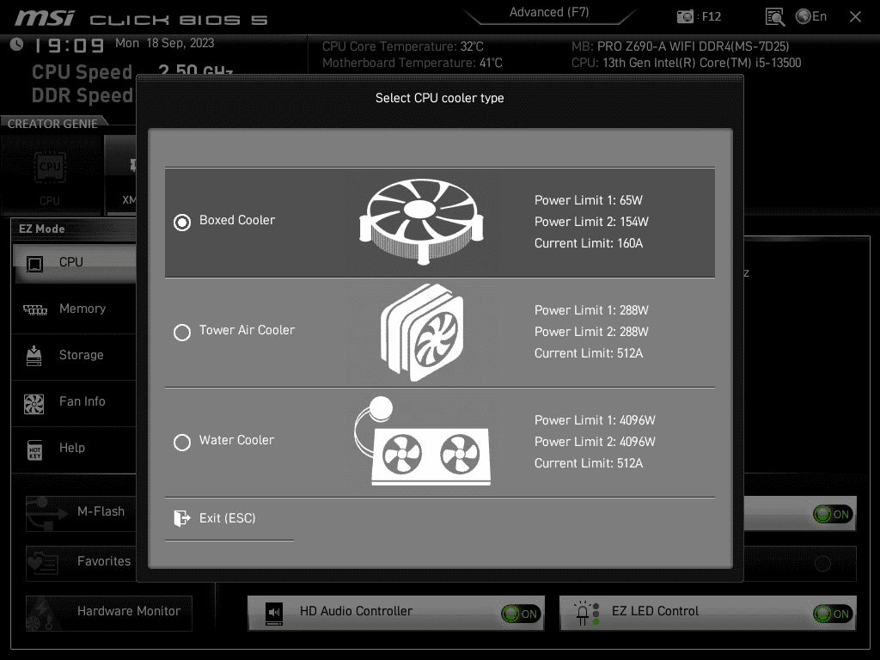The width and height of the screenshot is (880, 660).
Task: Open Favorites
Action: [82, 563]
